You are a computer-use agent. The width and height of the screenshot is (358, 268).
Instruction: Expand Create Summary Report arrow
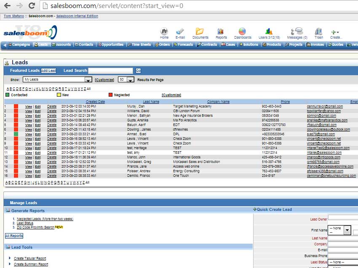click(10, 264)
